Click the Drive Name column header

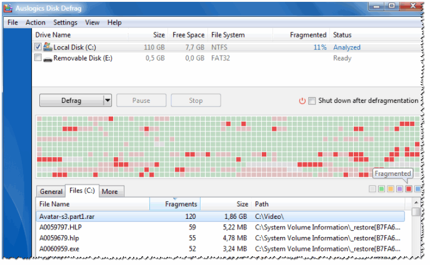[x=80, y=35]
